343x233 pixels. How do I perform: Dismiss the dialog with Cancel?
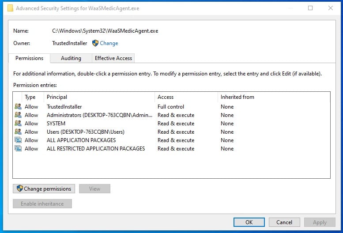tap(284, 222)
